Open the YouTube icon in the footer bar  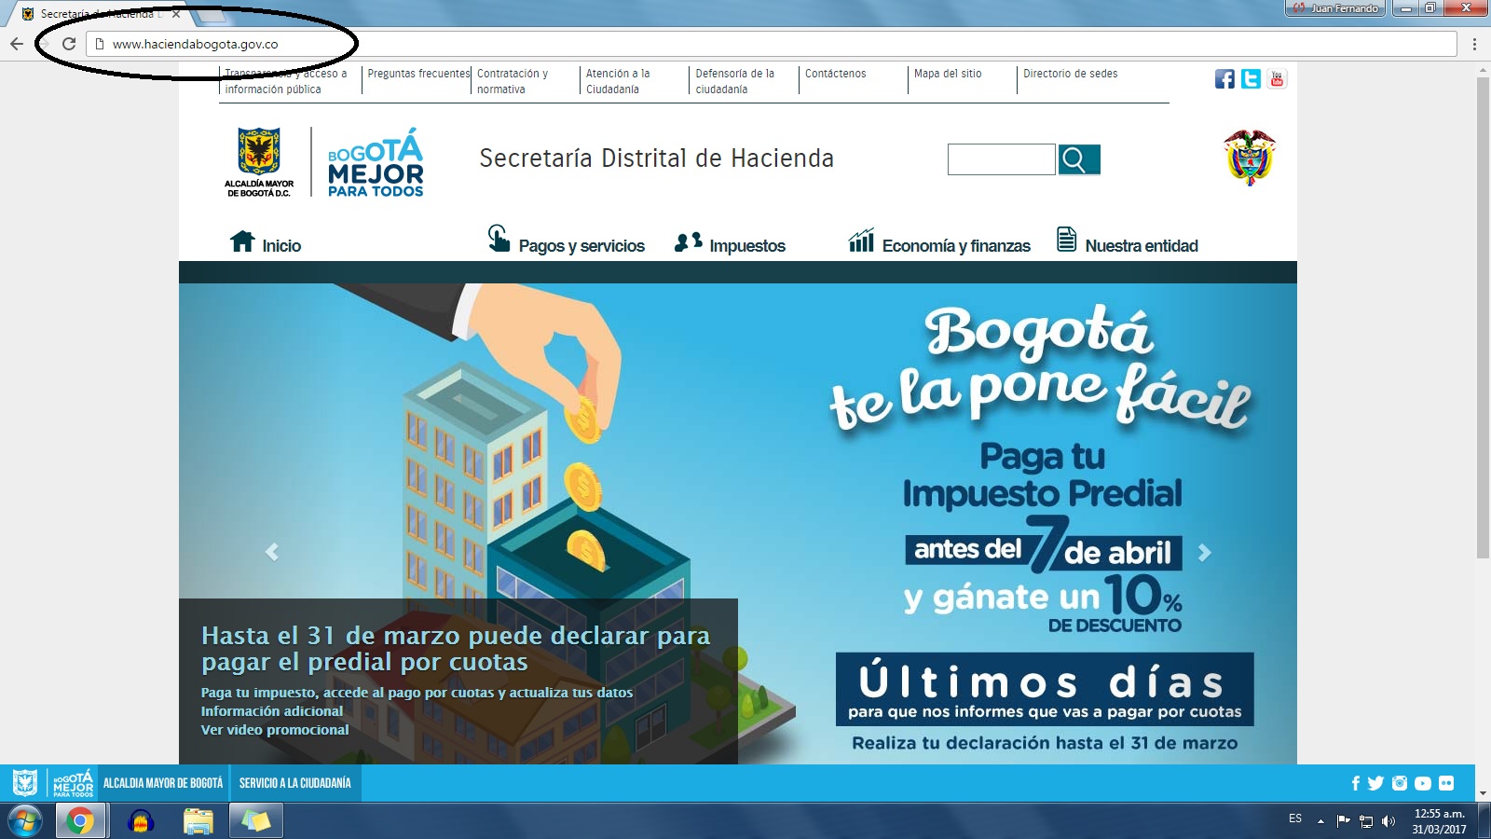[x=1422, y=783]
